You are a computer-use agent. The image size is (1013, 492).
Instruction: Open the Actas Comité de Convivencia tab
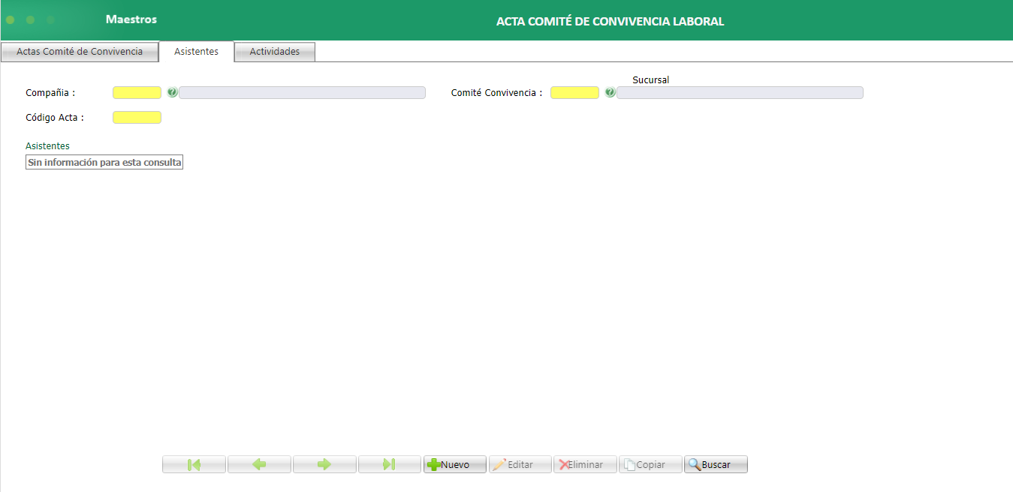coord(79,51)
